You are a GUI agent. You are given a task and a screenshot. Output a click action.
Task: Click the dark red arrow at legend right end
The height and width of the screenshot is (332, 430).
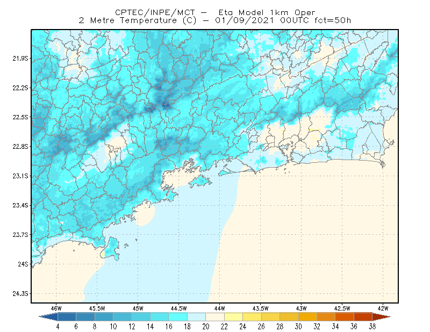[382, 317]
